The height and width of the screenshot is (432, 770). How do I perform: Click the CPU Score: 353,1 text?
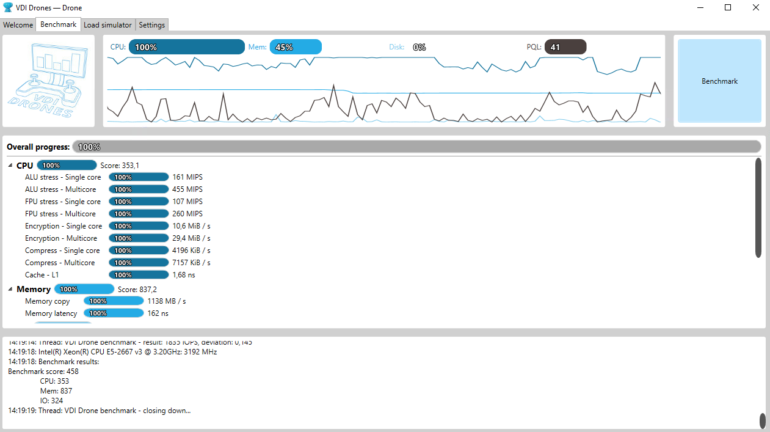(x=120, y=166)
